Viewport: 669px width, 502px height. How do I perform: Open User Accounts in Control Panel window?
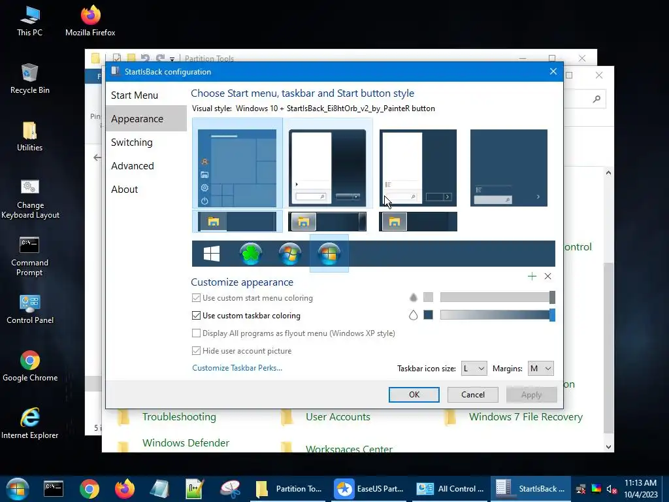click(x=338, y=416)
